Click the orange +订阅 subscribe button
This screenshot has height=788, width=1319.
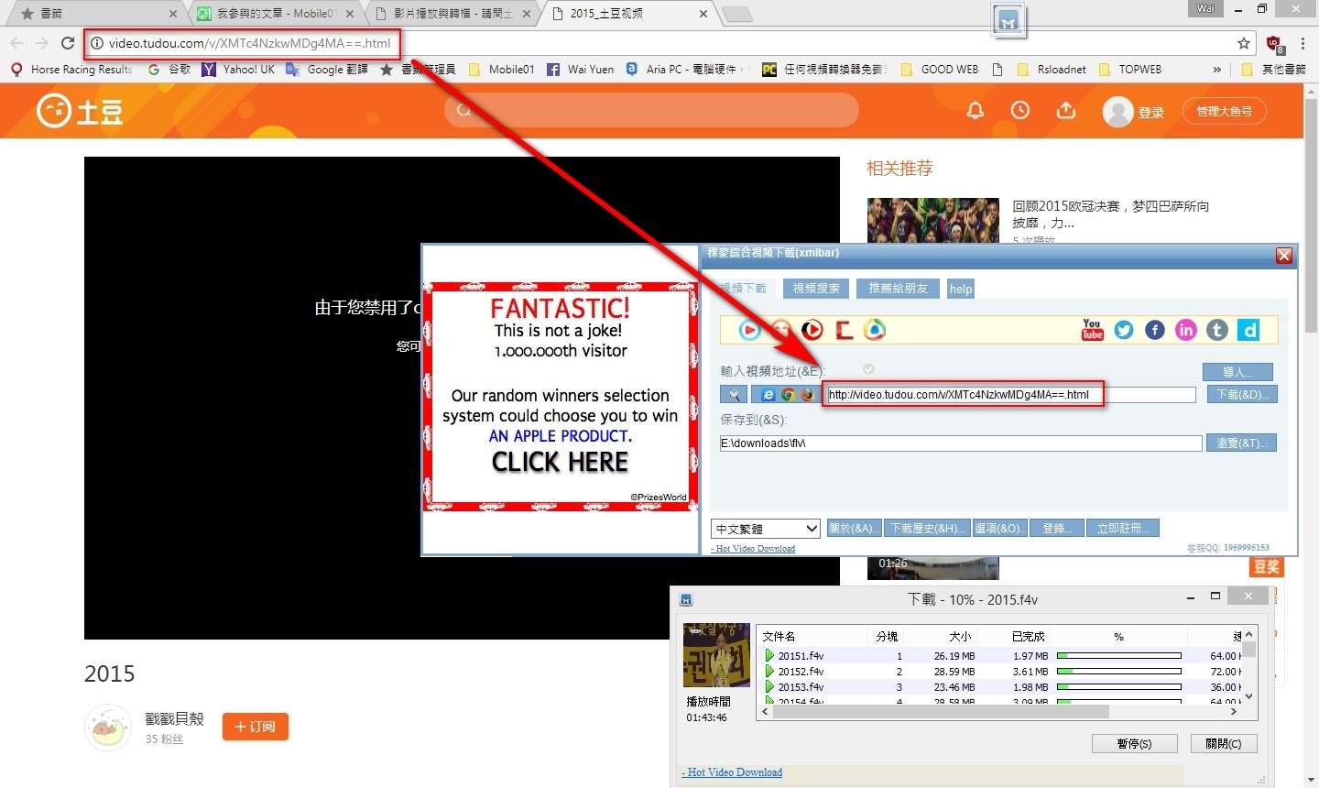point(255,727)
